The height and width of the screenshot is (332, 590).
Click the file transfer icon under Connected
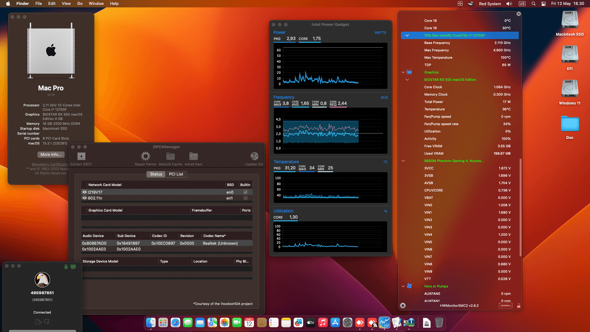coord(38,322)
